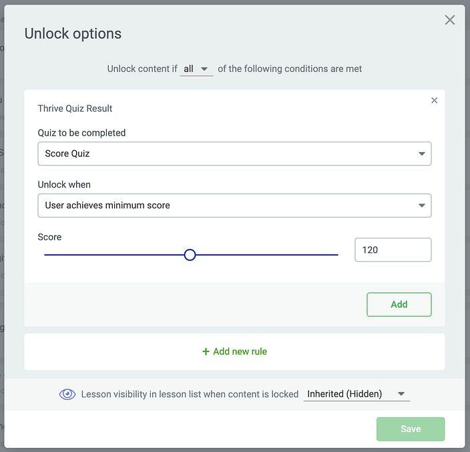Click the Add new rule link

pos(234,351)
